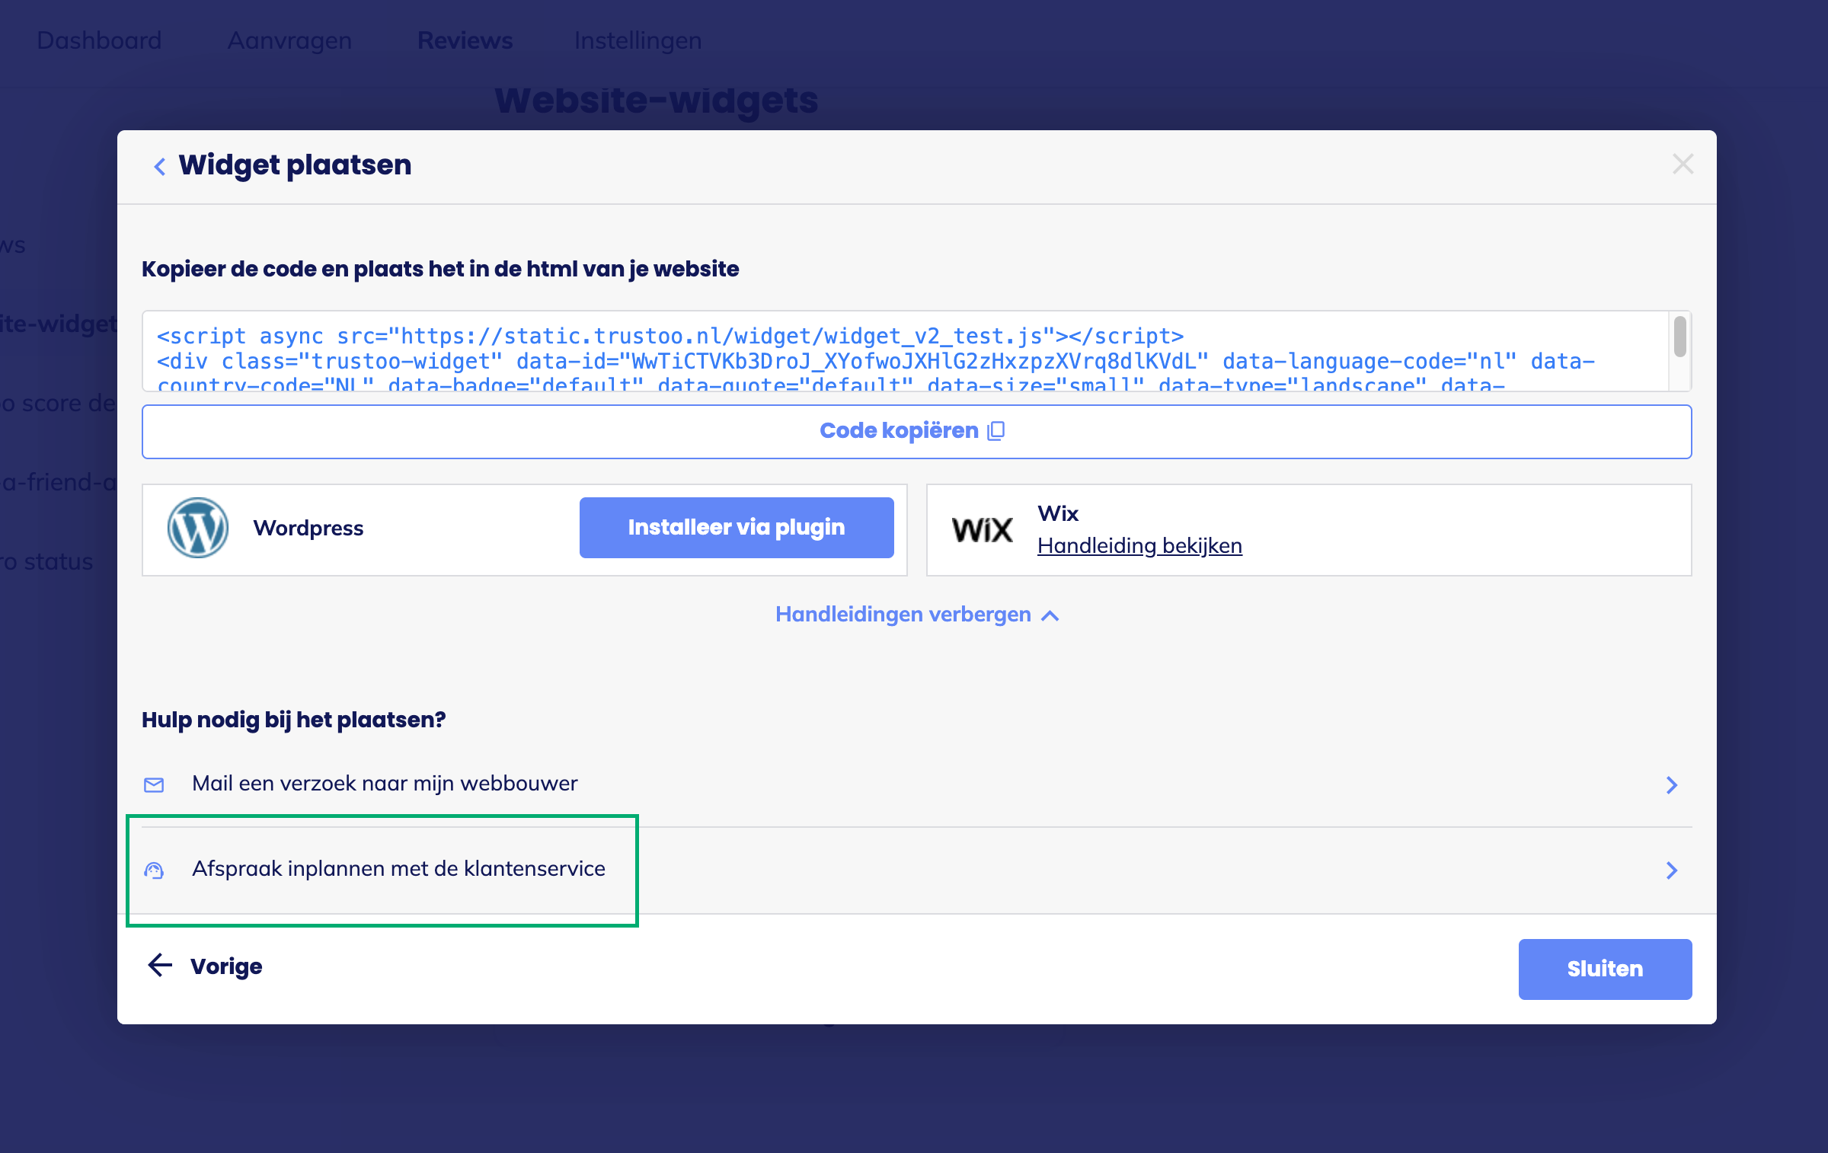Screen dimensions: 1828x1153
Task: Collapse Handleidingen verbergen section
Action: pos(916,615)
